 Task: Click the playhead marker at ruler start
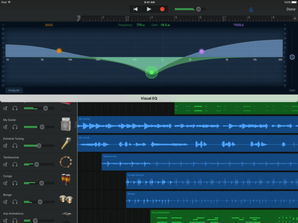(79, 18)
